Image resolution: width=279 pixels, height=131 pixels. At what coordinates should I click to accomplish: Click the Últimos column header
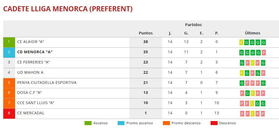[x=253, y=33]
